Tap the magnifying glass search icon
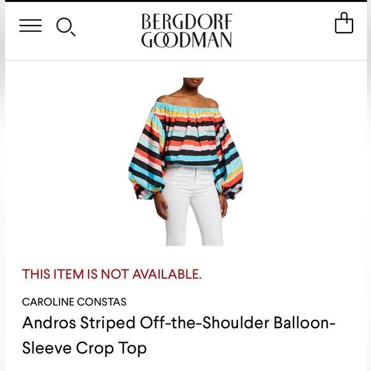 click(66, 27)
